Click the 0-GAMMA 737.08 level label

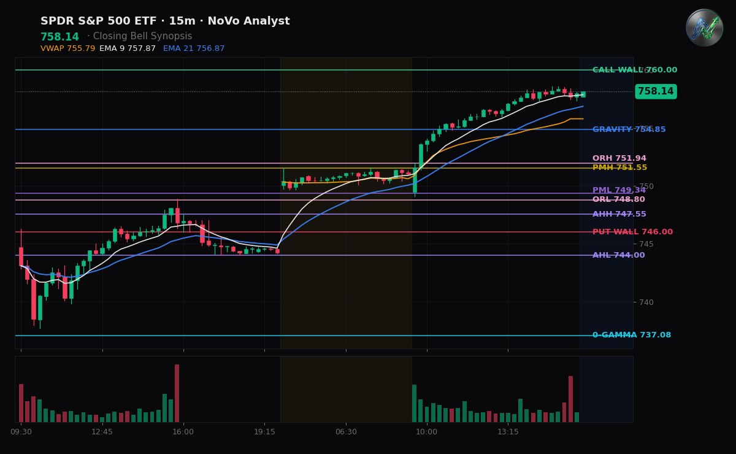(x=632, y=335)
